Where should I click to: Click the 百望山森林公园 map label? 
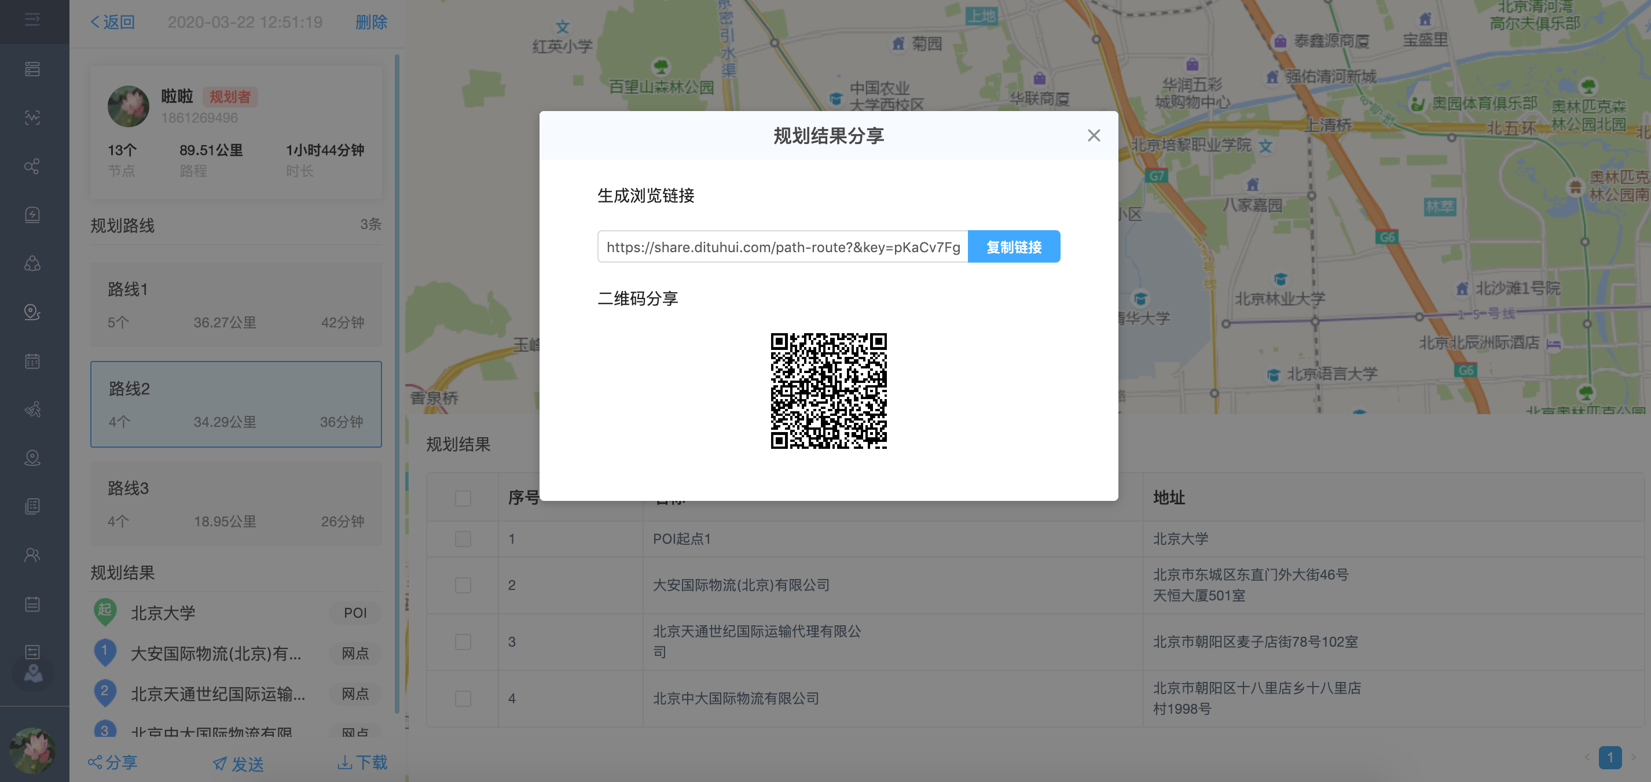pos(661,87)
